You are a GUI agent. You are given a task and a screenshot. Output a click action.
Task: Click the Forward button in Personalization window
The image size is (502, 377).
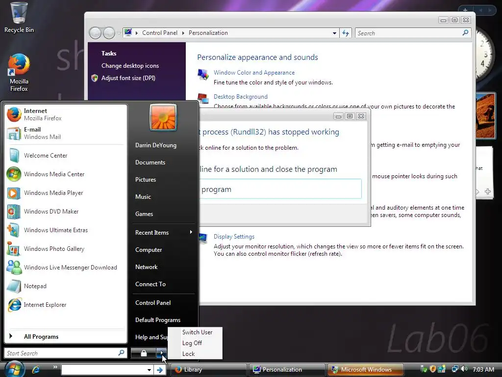pos(109,33)
